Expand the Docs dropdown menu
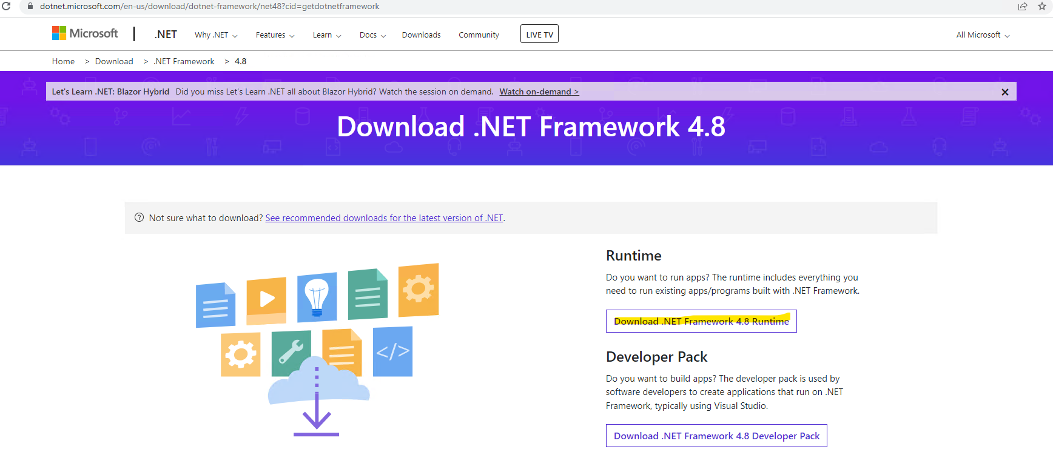This screenshot has width=1053, height=475. 372,35
